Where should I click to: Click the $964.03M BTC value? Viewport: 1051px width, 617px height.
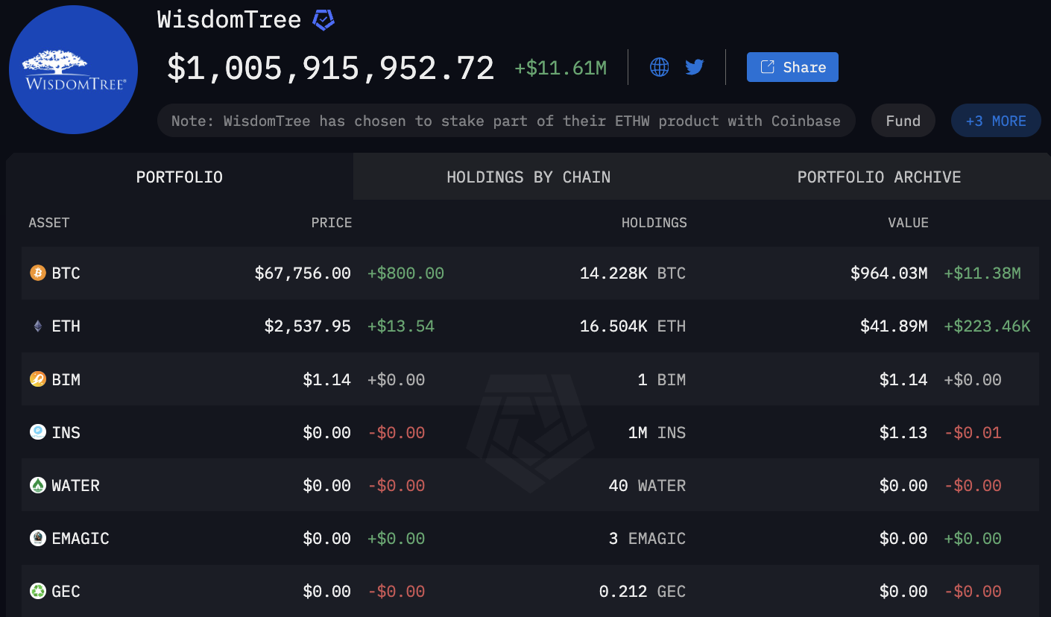[889, 273]
